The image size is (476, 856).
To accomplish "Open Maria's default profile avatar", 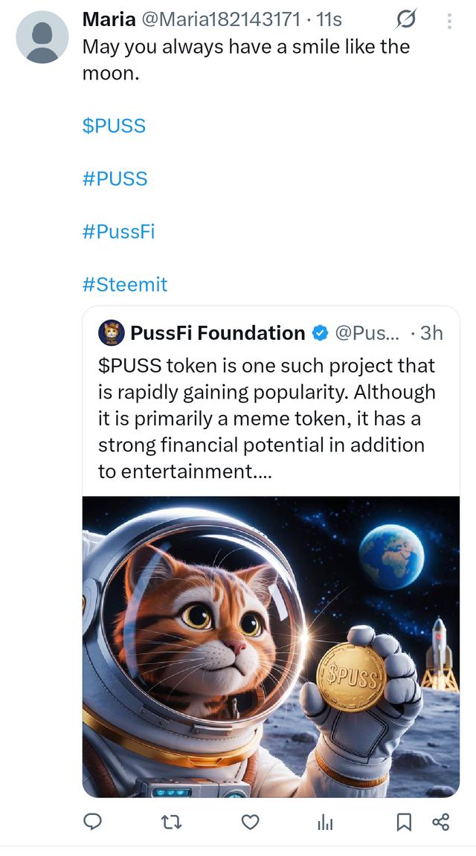I will [42, 37].
